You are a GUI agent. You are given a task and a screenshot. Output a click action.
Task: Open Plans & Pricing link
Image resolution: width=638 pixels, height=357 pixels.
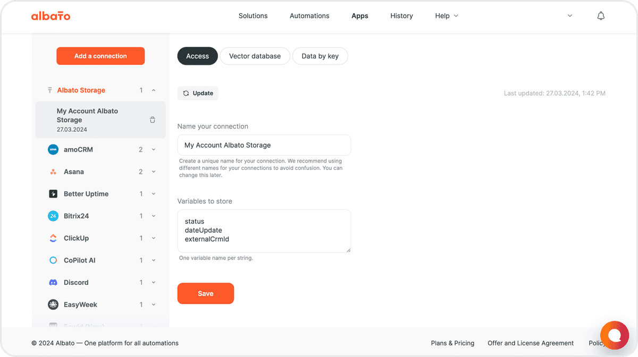coord(452,343)
